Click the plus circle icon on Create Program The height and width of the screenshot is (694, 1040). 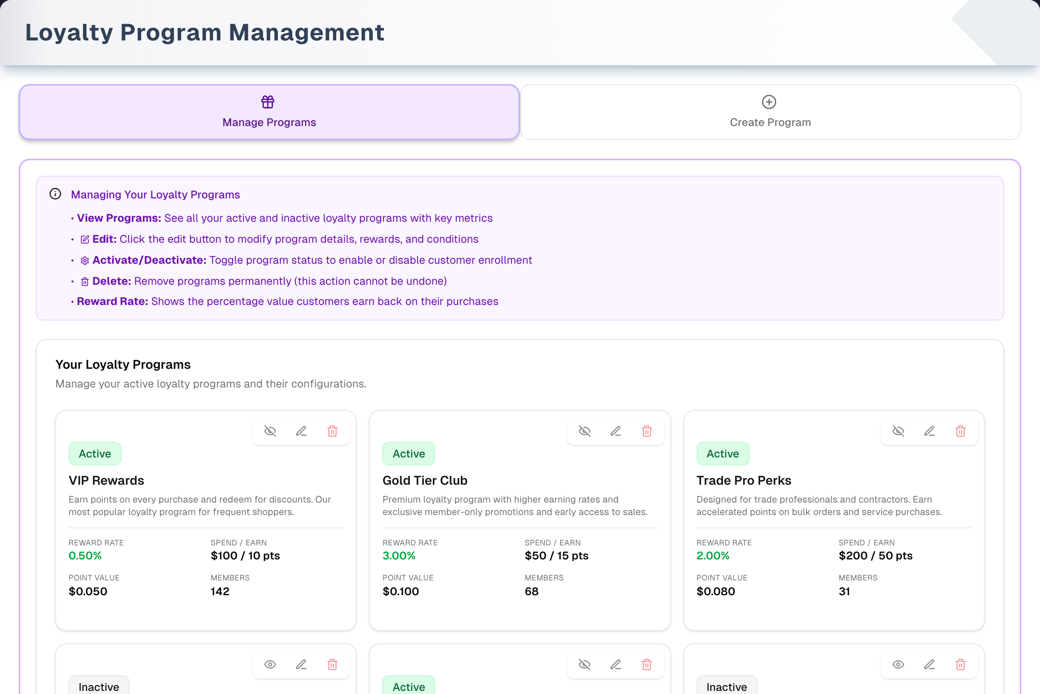(x=769, y=102)
